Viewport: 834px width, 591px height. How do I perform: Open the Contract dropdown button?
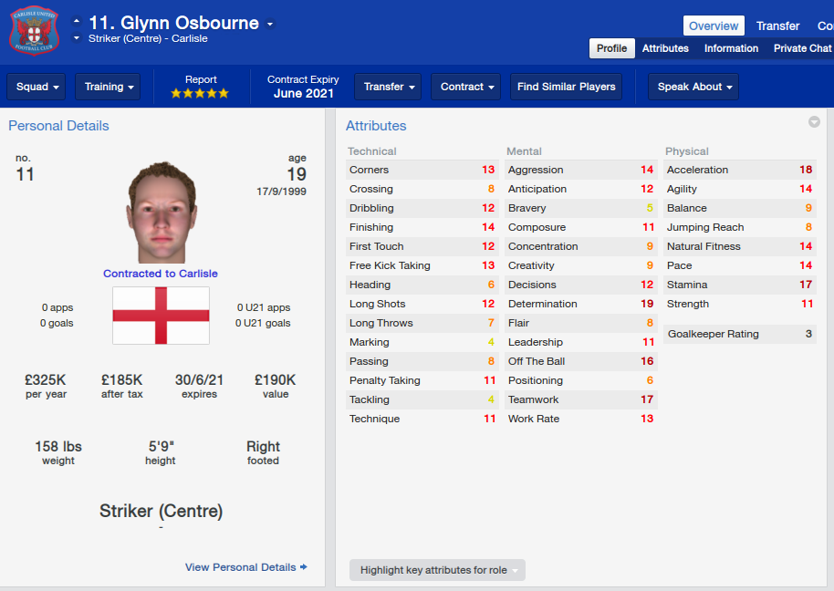tap(466, 87)
